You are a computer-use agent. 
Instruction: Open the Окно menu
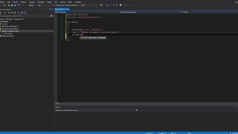pyautogui.click(x=70, y=2)
